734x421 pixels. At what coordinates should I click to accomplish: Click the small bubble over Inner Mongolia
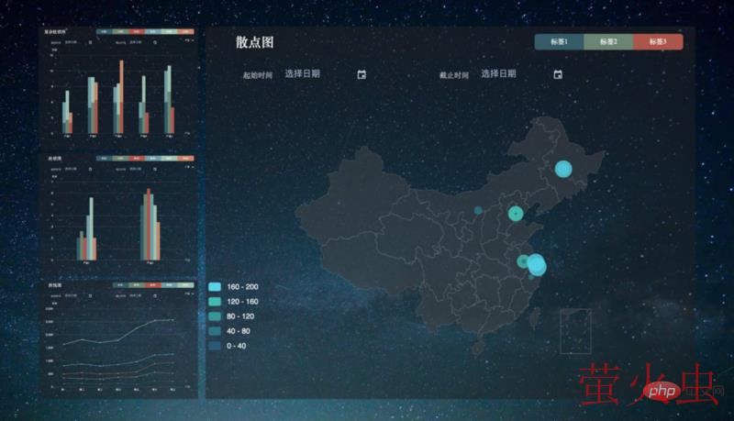478,211
